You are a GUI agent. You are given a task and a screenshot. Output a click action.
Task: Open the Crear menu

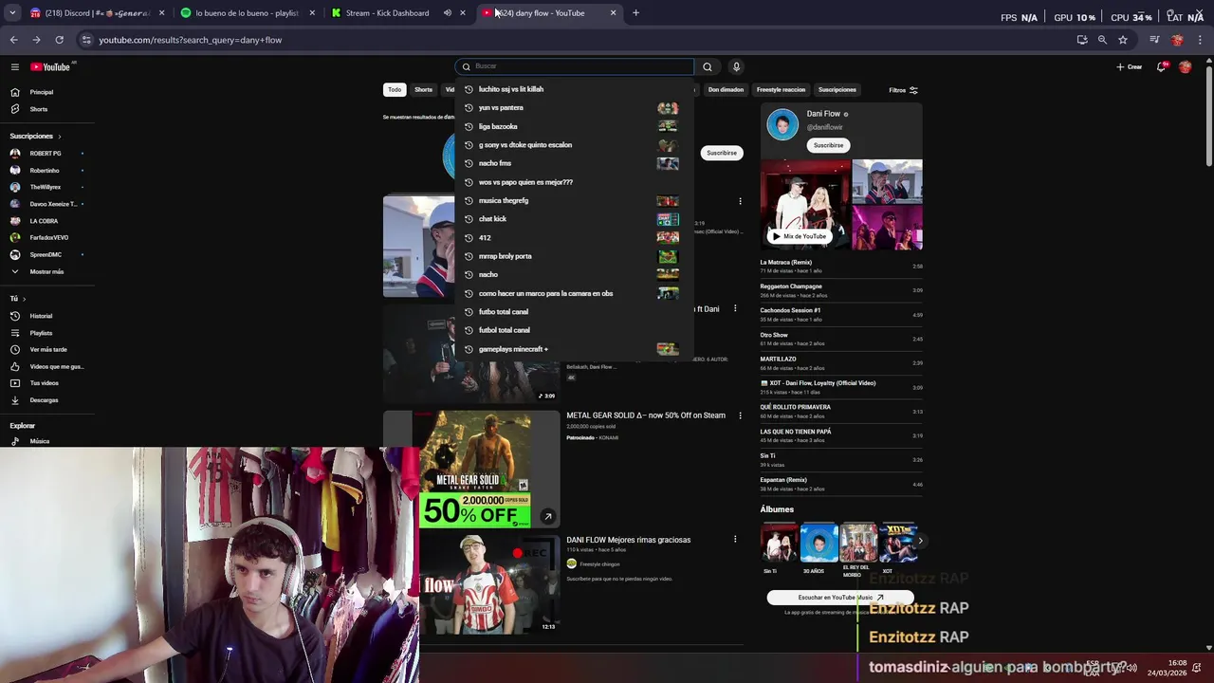pyautogui.click(x=1130, y=66)
